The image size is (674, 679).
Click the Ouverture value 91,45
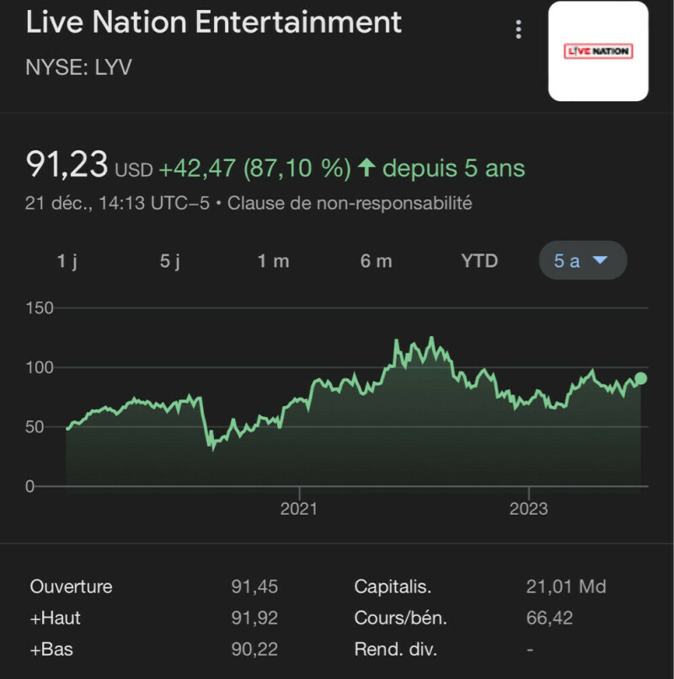pos(254,586)
